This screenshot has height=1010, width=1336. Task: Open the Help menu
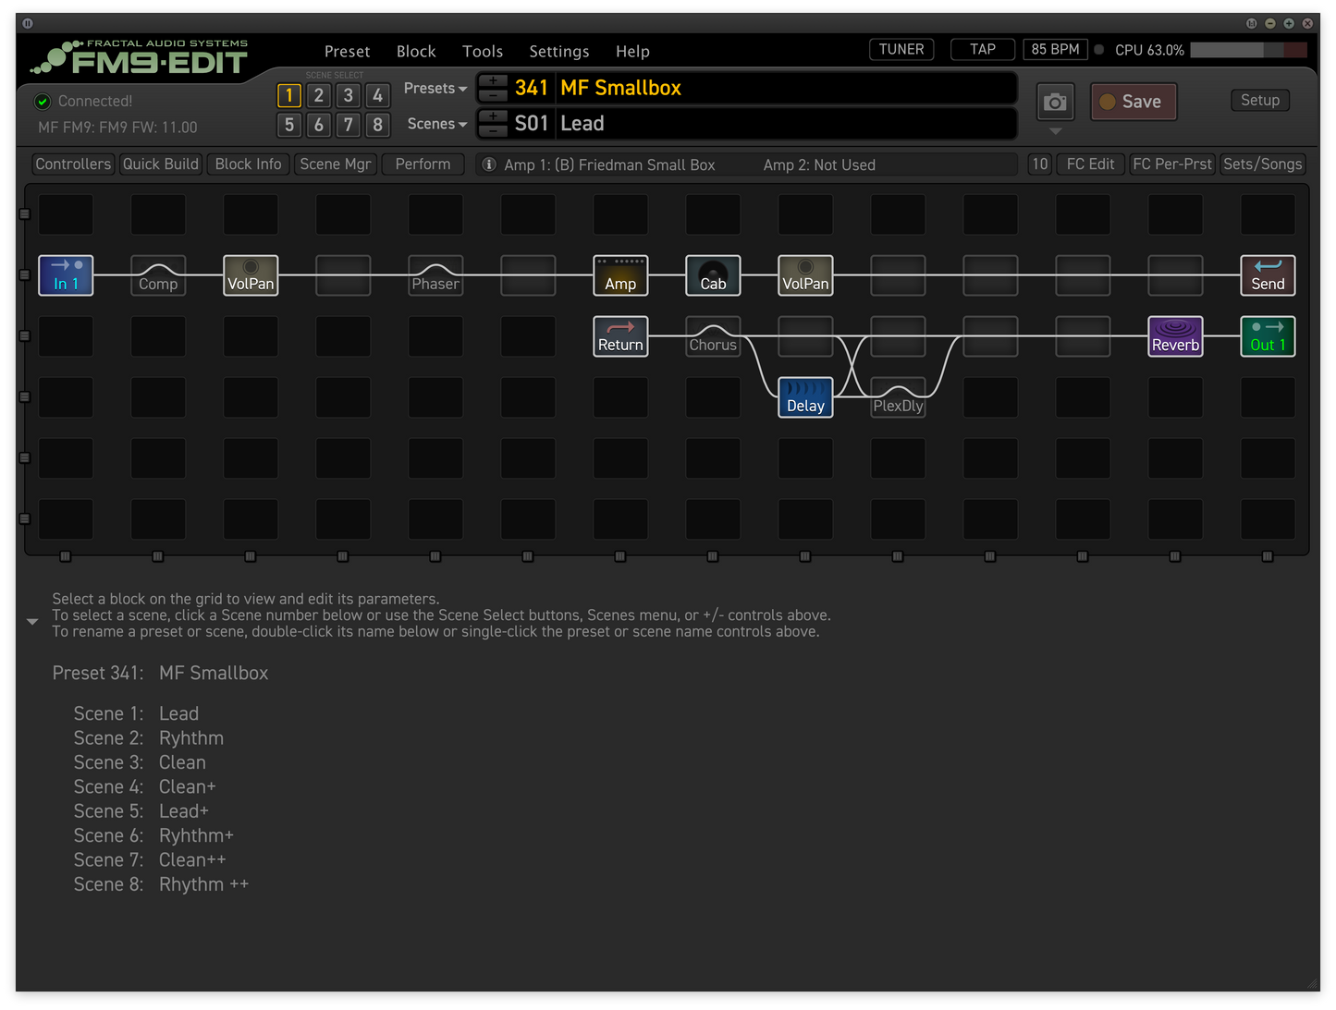tap(633, 52)
